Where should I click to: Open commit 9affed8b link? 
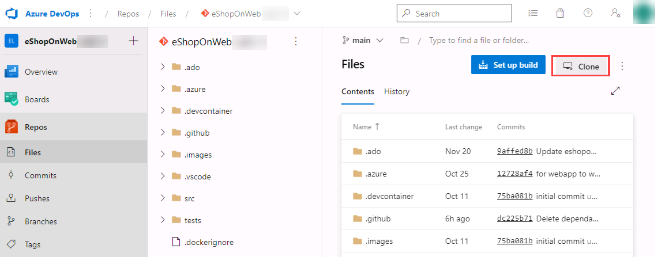click(515, 151)
